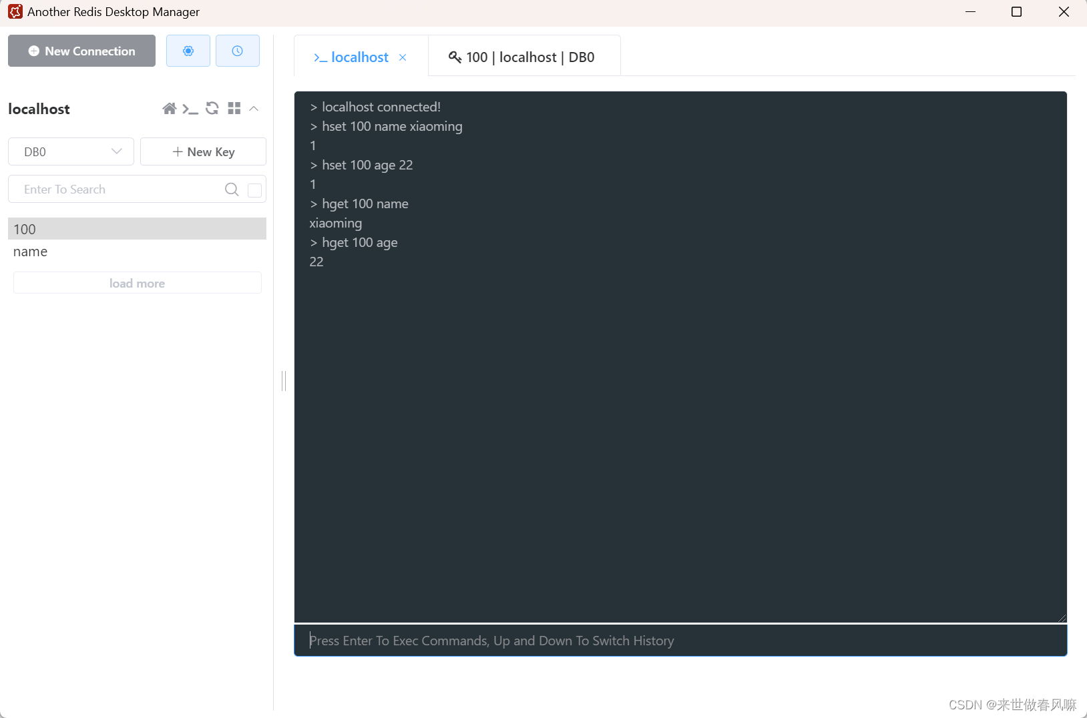1087x718 pixels.
Task: Open the Redis console icon for localhost
Action: [190, 109]
